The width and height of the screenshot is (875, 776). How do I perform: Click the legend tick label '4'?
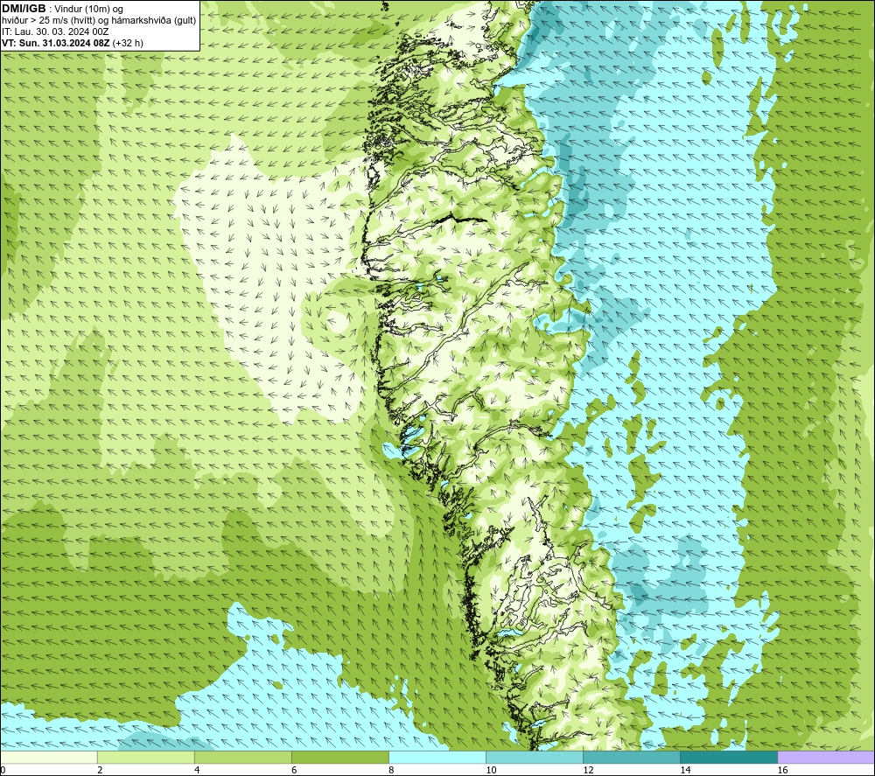197,770
